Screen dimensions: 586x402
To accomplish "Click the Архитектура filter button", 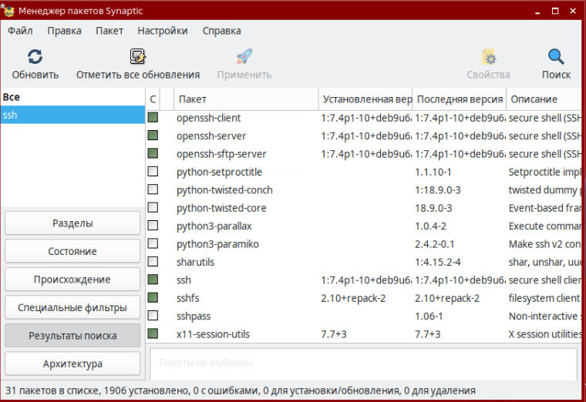I will [72, 363].
